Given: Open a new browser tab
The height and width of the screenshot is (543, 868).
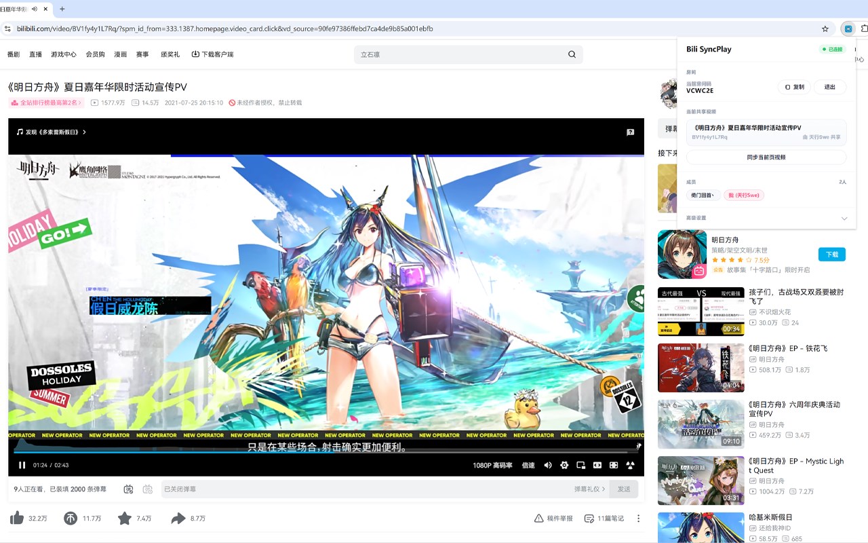Looking at the screenshot, I should (x=62, y=9).
